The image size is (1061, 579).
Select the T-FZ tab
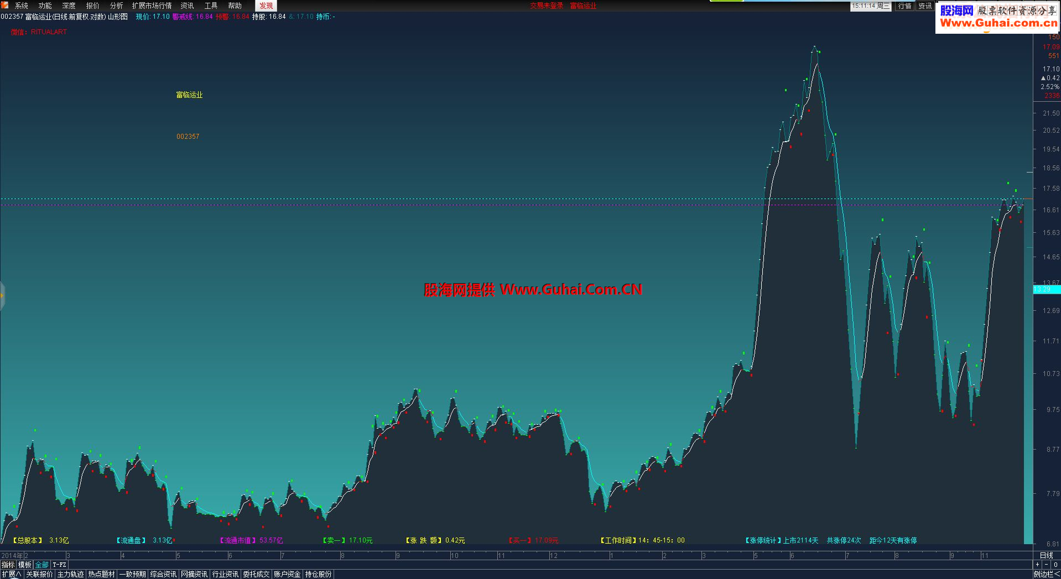tap(60, 565)
